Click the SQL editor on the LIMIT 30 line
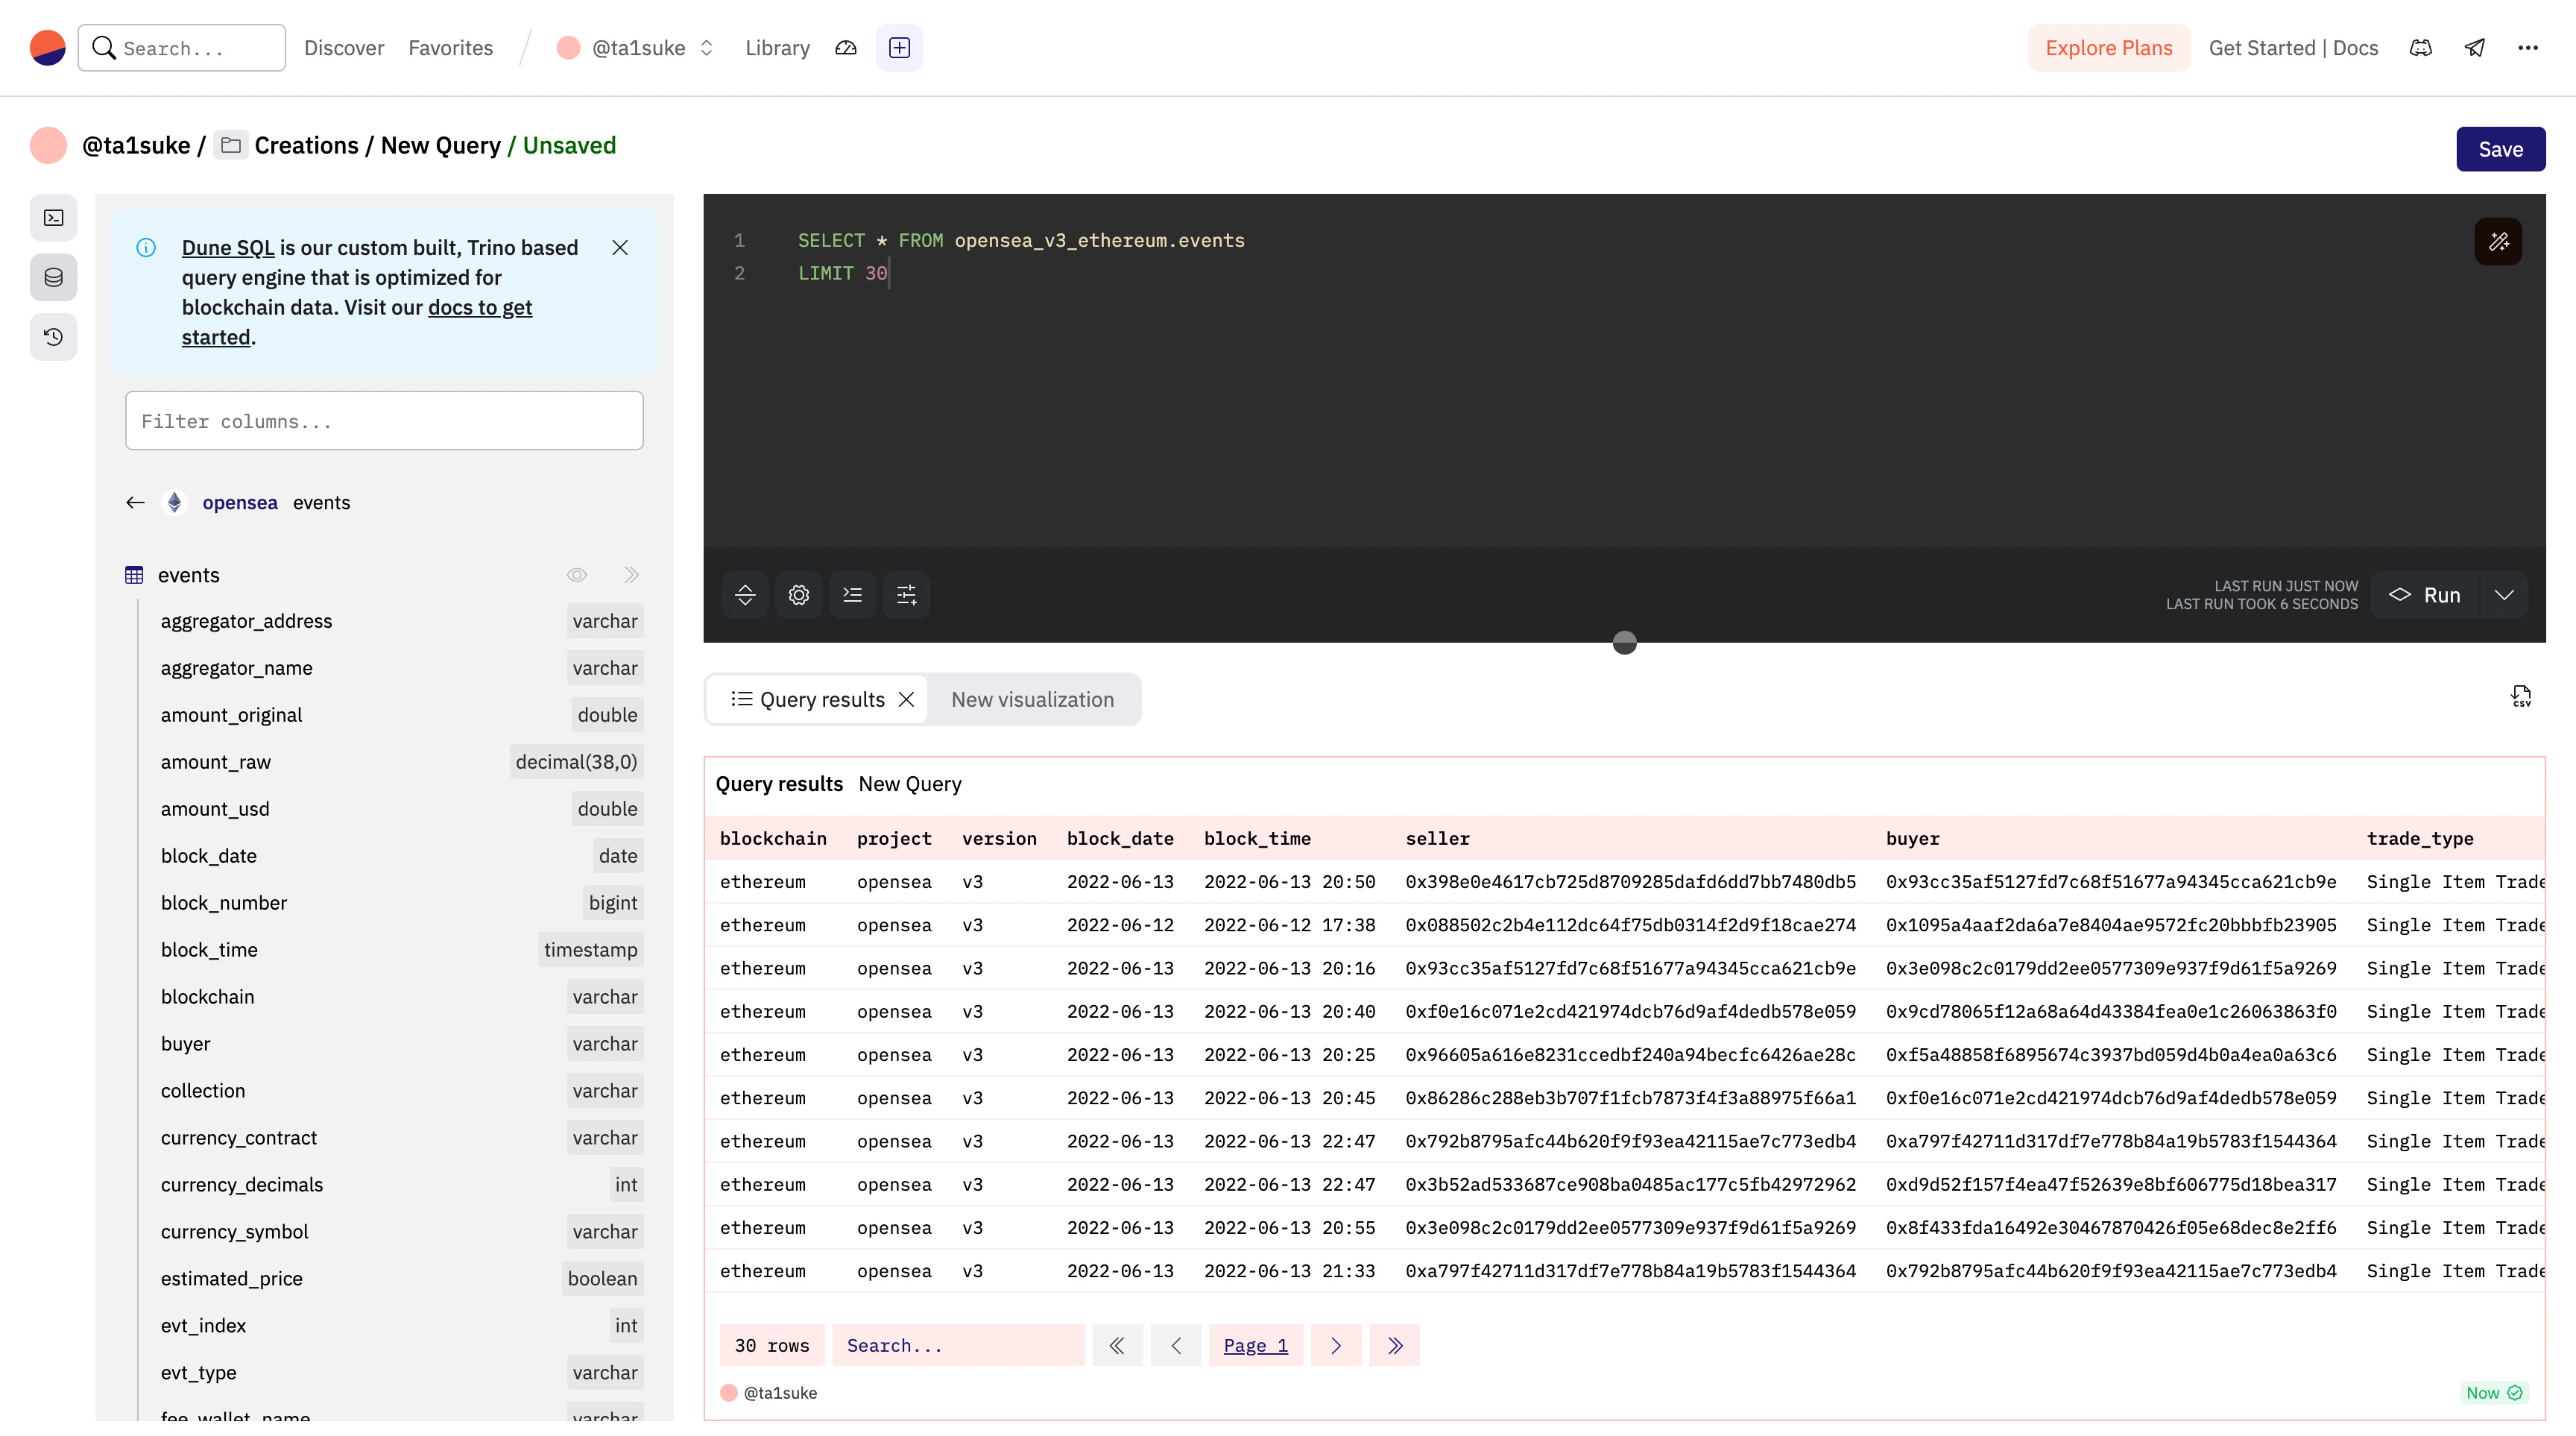Image resolution: width=2576 pixels, height=1436 pixels. [842, 273]
